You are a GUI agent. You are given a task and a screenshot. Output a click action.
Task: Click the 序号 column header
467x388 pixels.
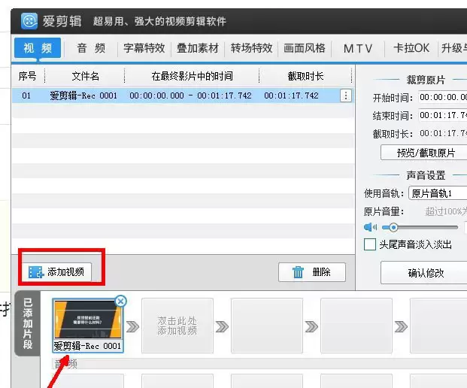pos(27,76)
